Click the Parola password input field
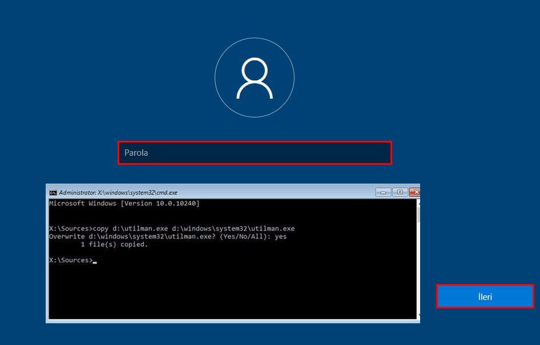The height and width of the screenshot is (345, 540). click(x=255, y=153)
